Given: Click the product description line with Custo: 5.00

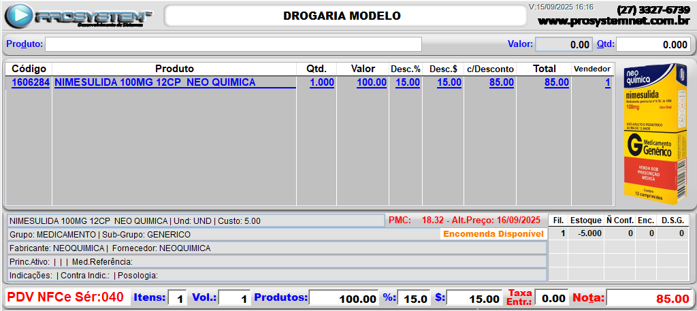Looking at the screenshot, I should [196, 220].
